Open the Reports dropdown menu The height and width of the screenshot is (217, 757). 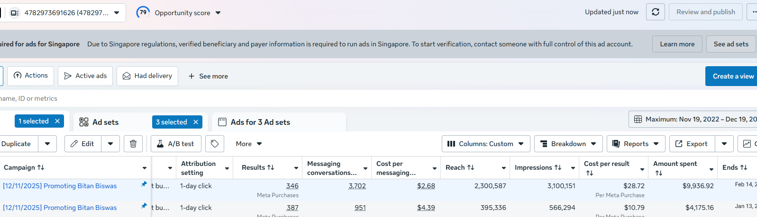point(636,144)
